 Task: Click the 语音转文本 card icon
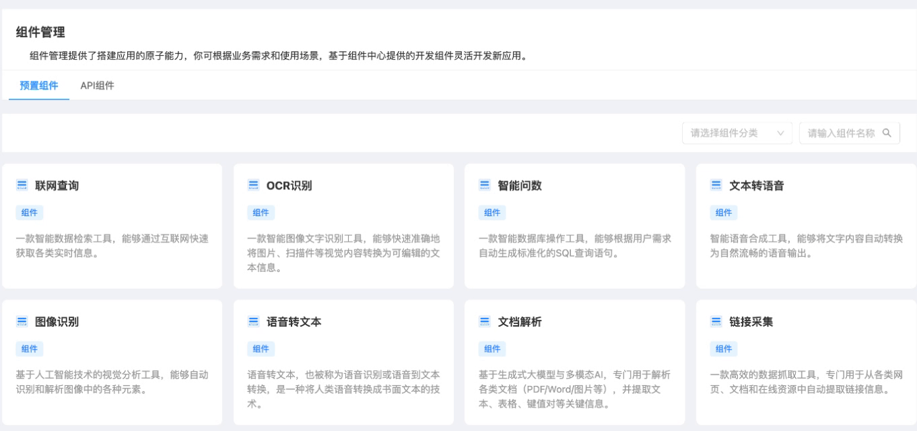pyautogui.click(x=254, y=322)
